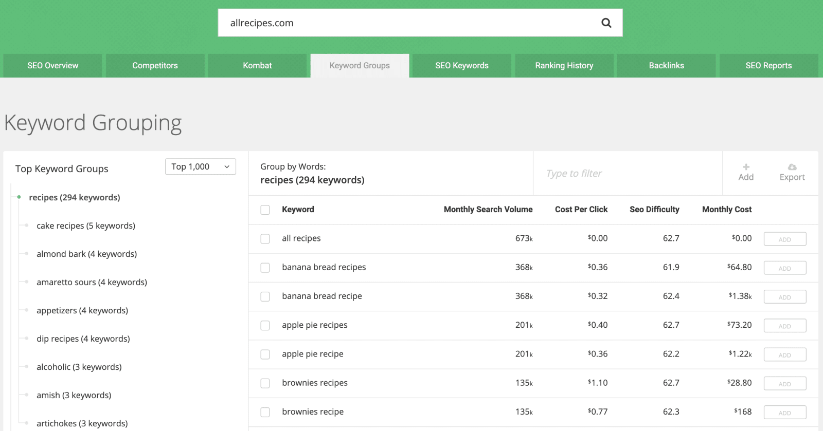This screenshot has height=431, width=823.
Task: Click the 673k search volume value
Action: [524, 238]
